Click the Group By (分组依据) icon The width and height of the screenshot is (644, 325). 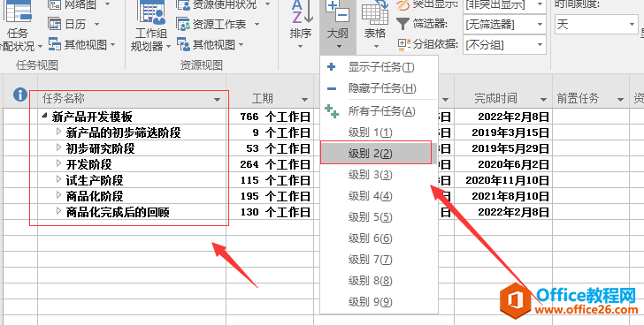402,44
